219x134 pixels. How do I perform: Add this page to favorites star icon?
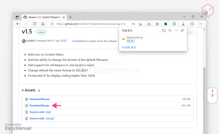point(140,24)
